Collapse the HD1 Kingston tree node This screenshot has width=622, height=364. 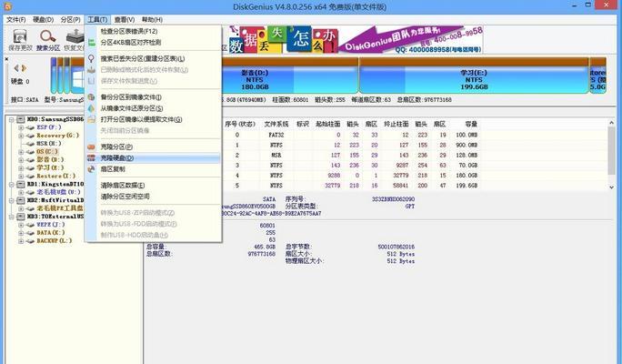(12, 184)
